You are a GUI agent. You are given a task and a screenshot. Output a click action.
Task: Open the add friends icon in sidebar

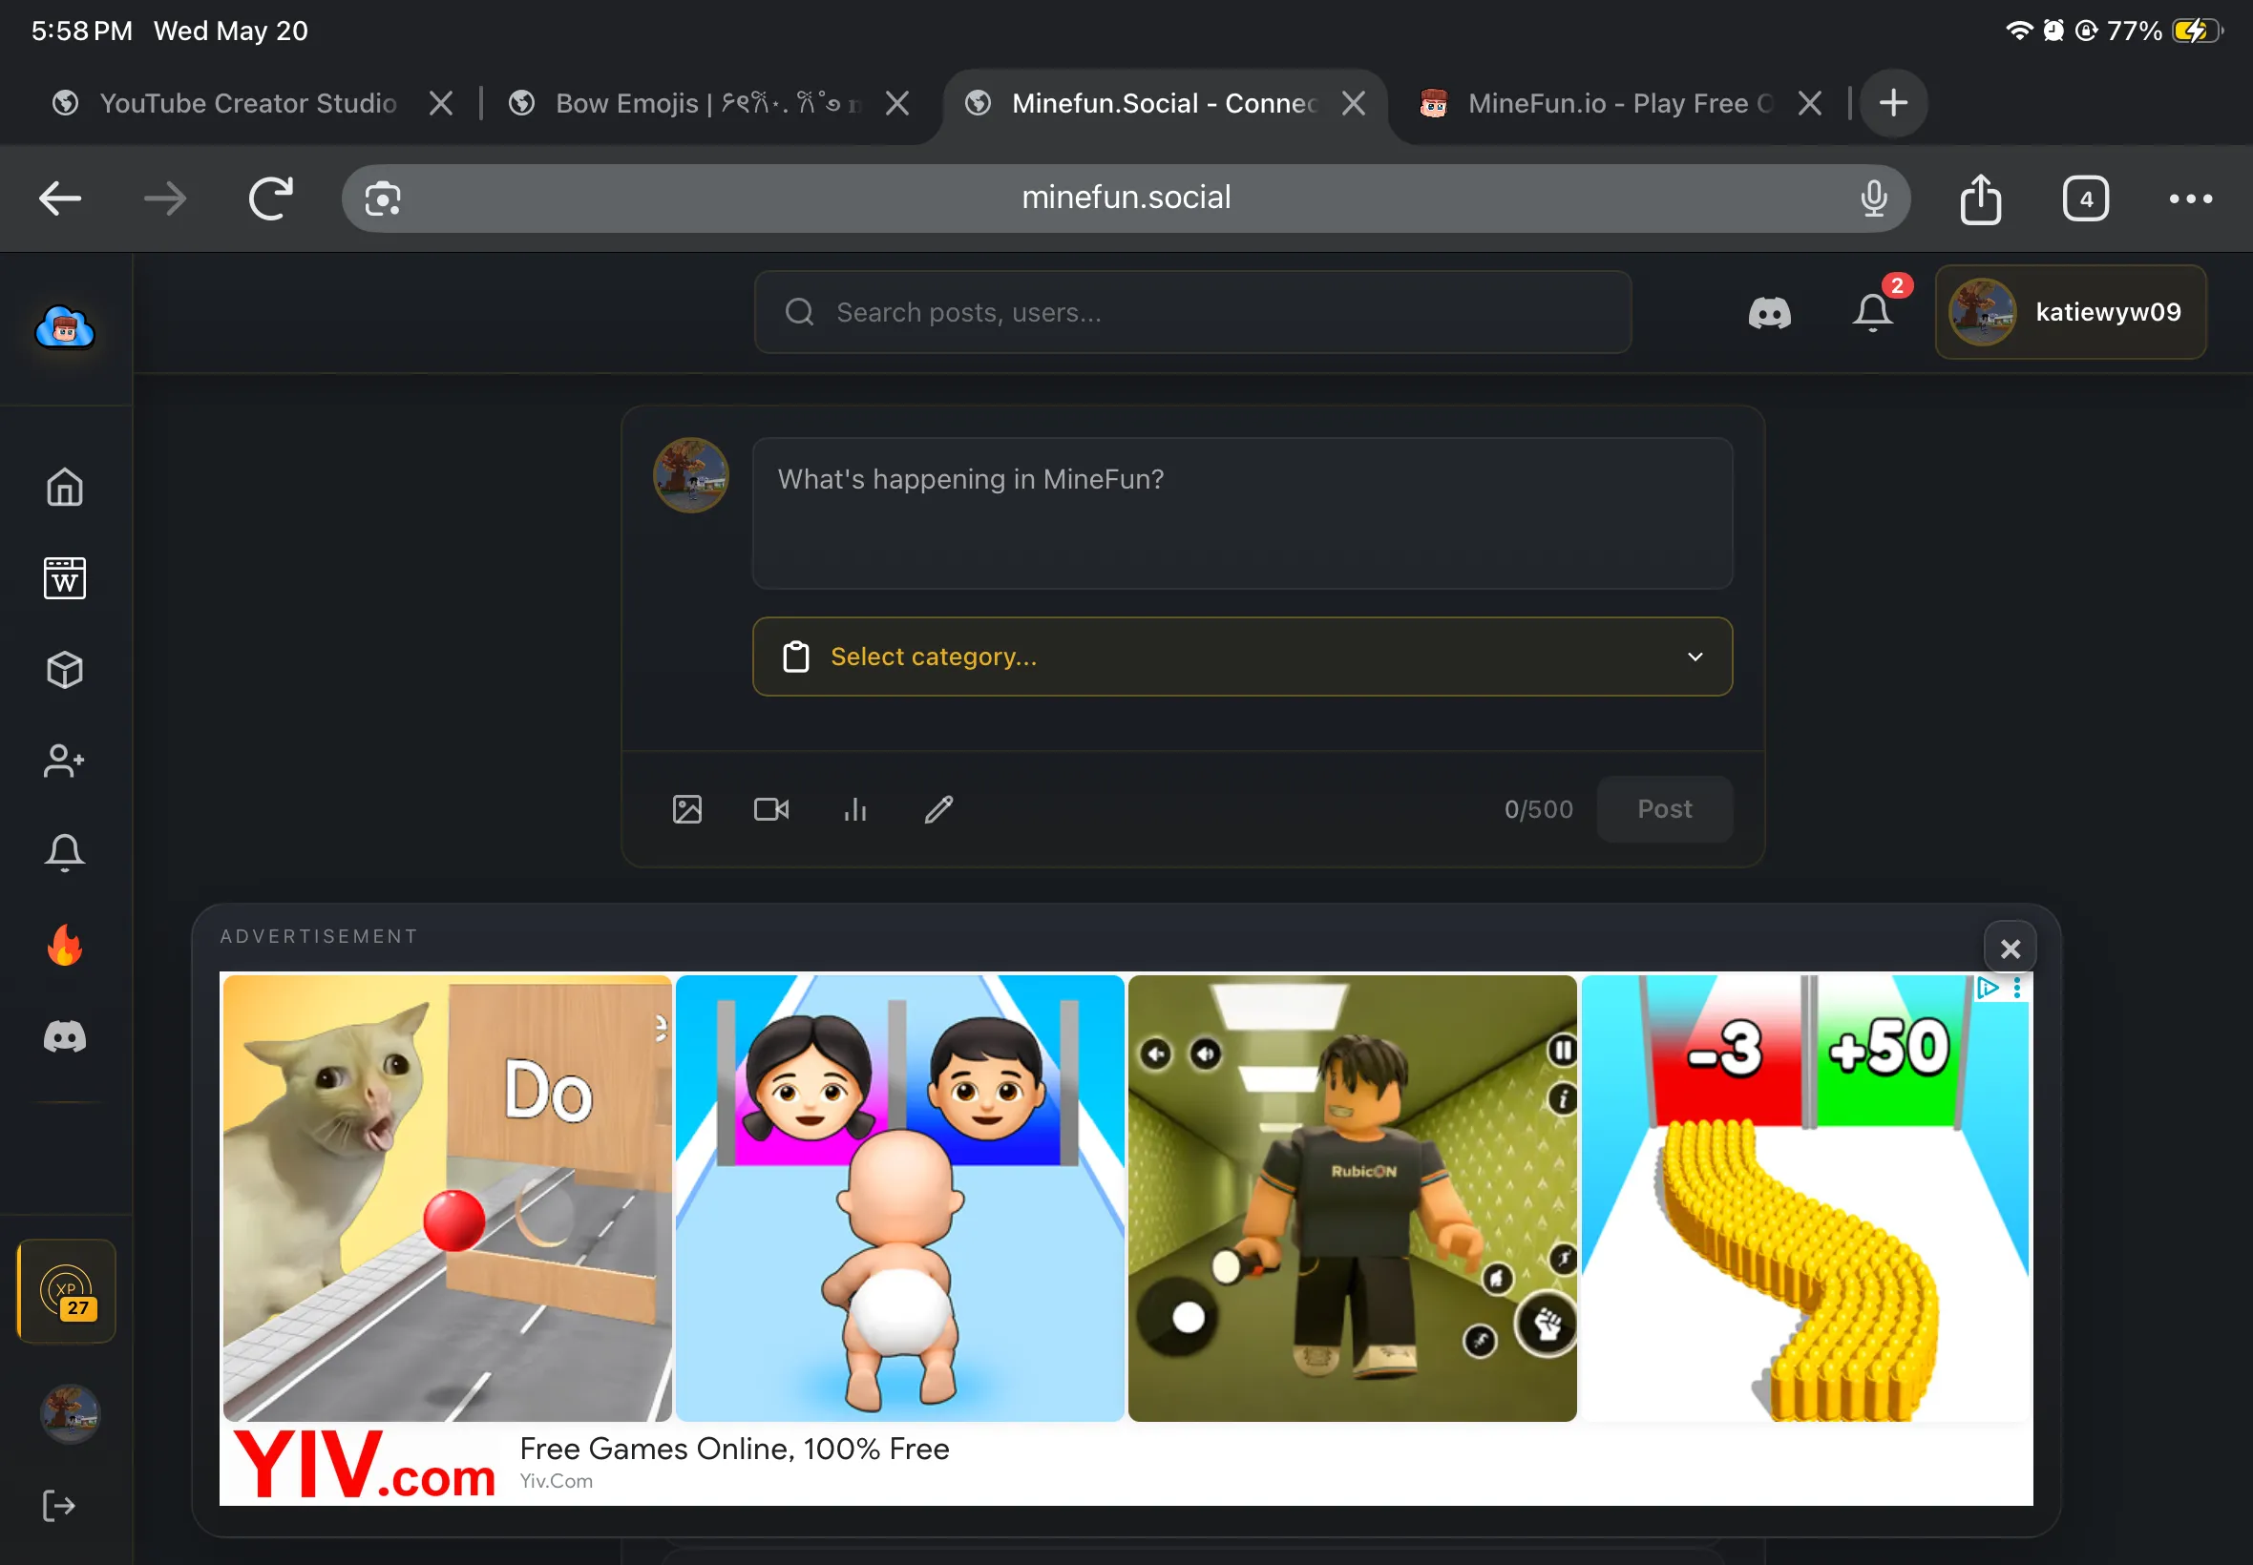click(65, 761)
